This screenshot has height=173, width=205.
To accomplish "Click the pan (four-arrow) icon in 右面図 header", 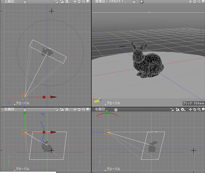I will (x=190, y=110).
